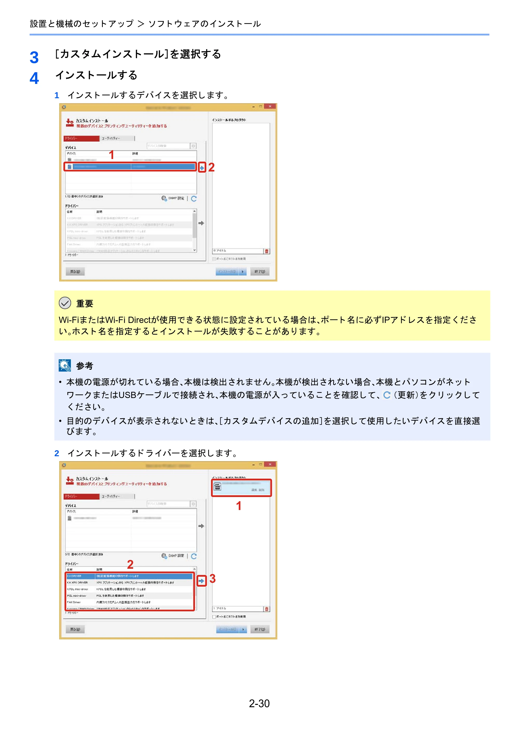
Task: Click the 戻る(B) button in upper dialog
Action: pos(75,272)
